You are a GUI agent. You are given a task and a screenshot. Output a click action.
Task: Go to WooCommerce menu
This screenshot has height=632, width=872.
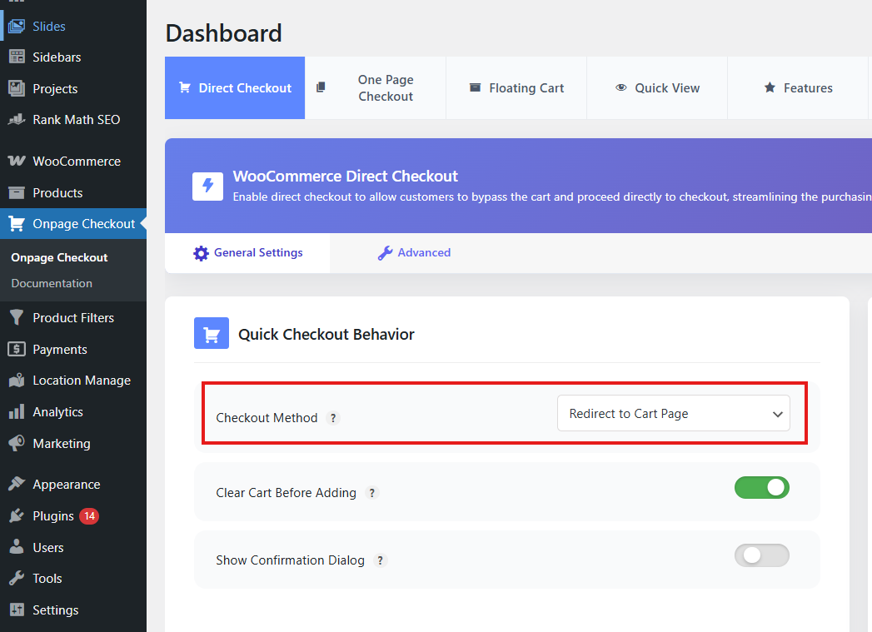72,162
